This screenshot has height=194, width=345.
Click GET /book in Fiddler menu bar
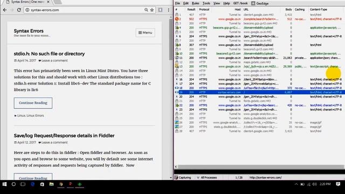pos(240,3)
